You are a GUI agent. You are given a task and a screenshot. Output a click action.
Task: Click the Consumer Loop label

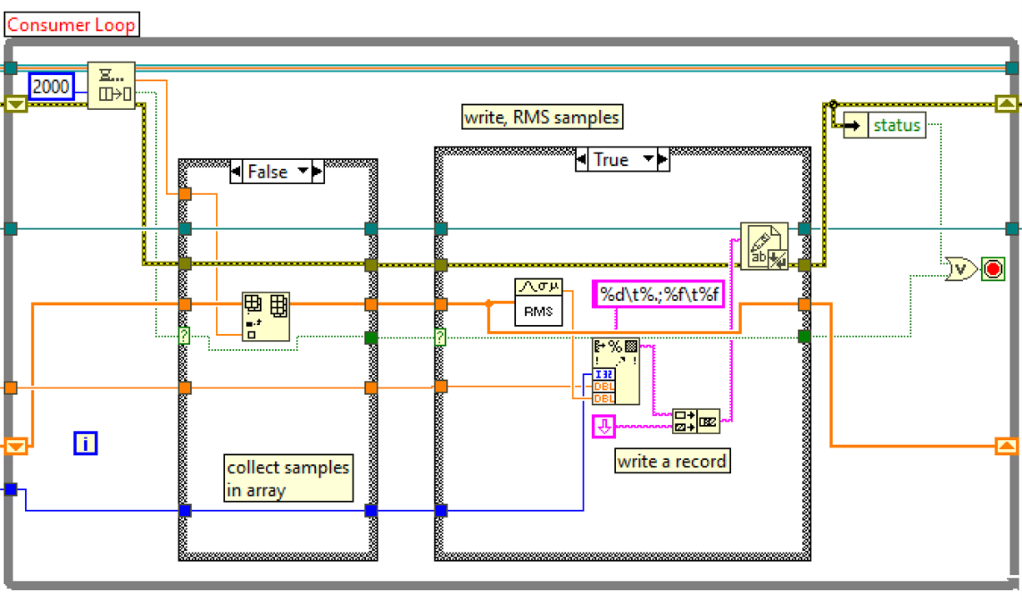click(x=71, y=24)
